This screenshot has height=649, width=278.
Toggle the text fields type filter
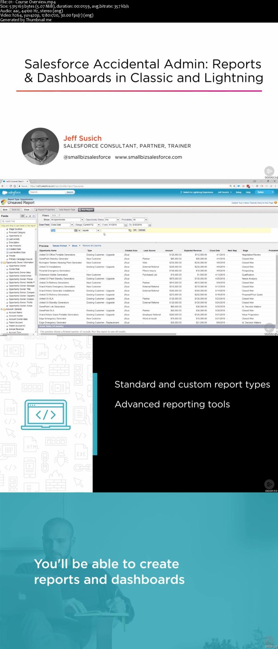coord(27,216)
